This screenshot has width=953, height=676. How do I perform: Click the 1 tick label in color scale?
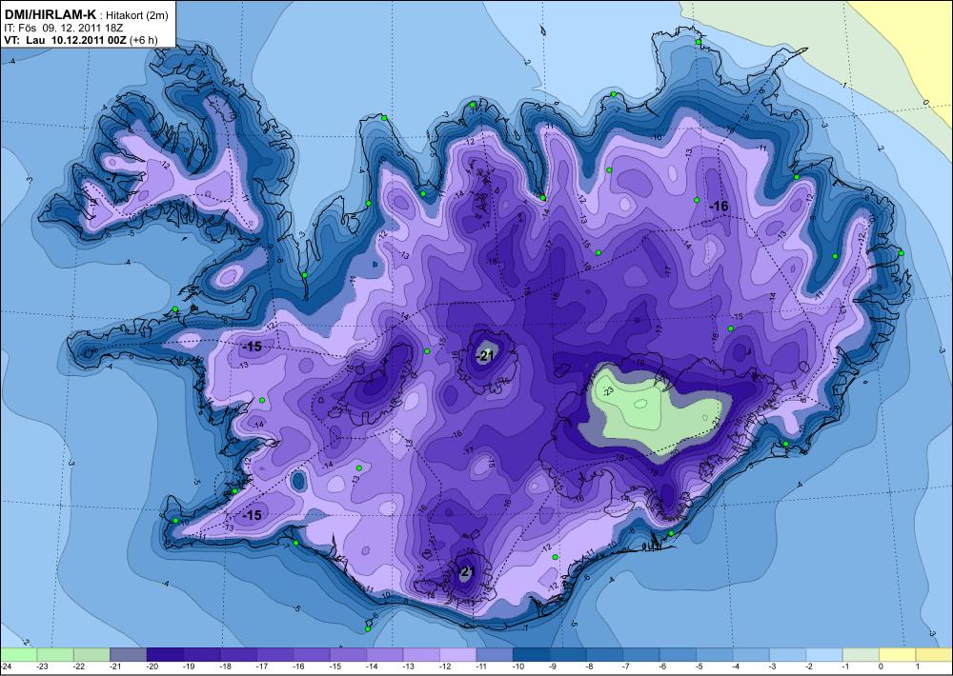pyautogui.click(x=920, y=666)
